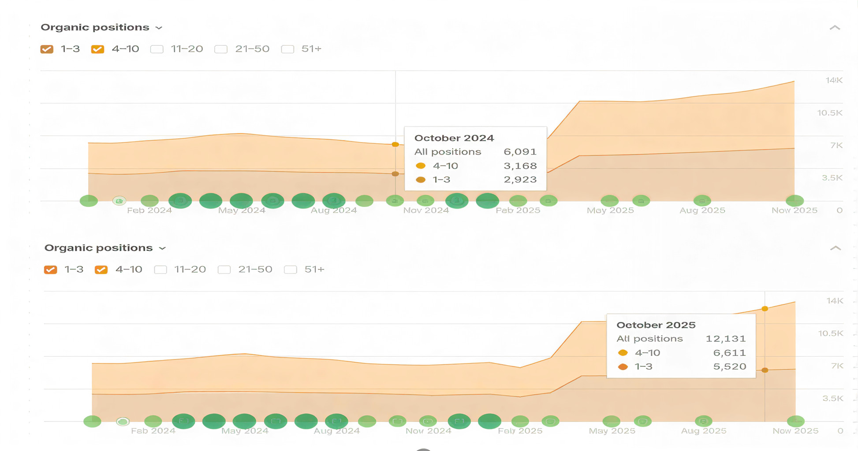Image resolution: width=858 pixels, height=451 pixels.
Task: Enable the 11–20 checkbox in top chart
Action: click(157, 49)
